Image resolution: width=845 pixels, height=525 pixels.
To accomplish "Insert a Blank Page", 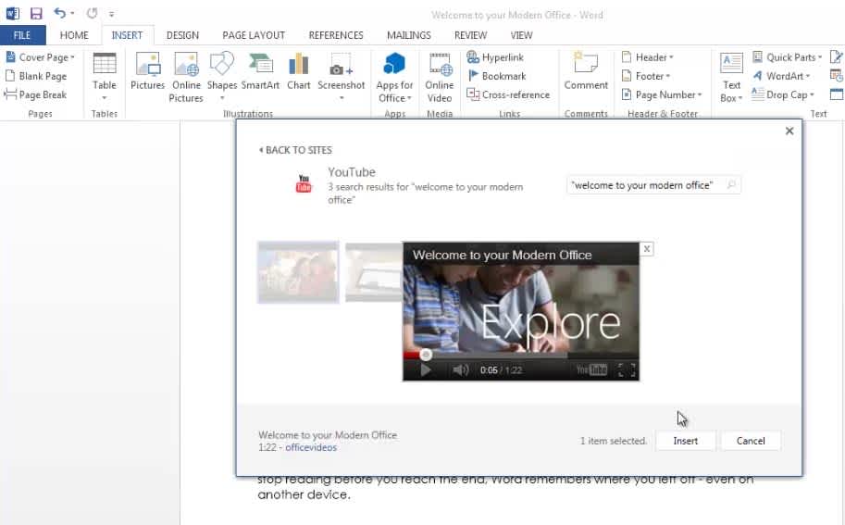I will [36, 76].
